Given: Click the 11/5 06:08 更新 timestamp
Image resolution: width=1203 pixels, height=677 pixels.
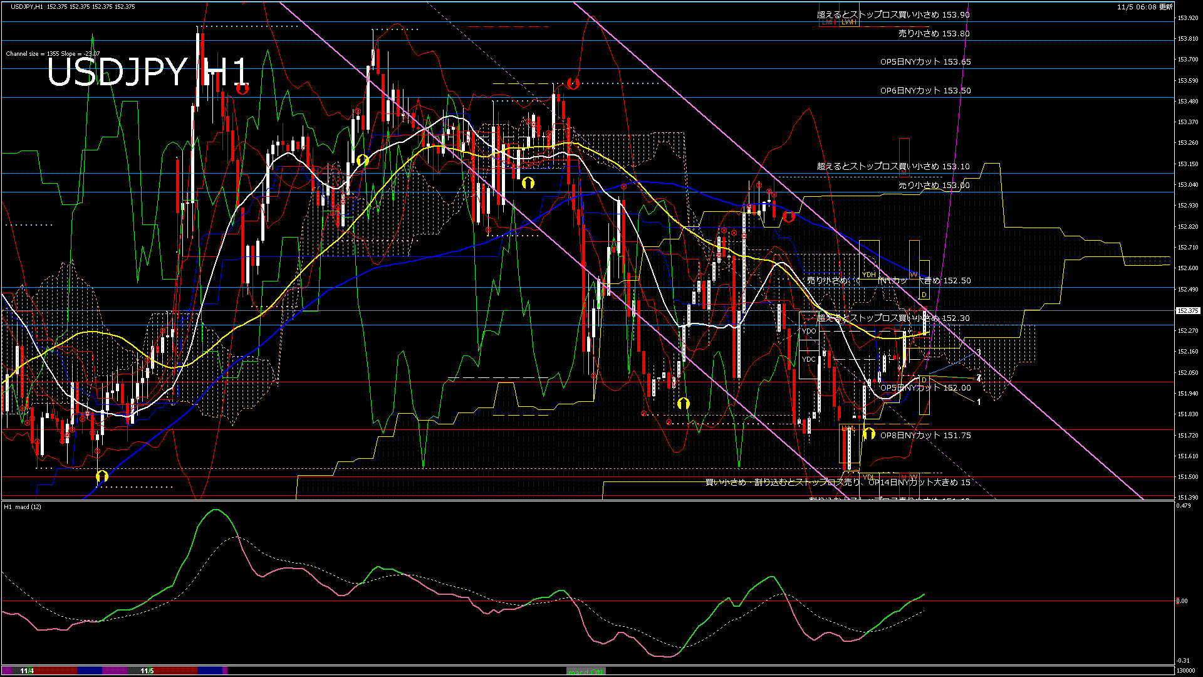Looking at the screenshot, I should (1145, 7).
